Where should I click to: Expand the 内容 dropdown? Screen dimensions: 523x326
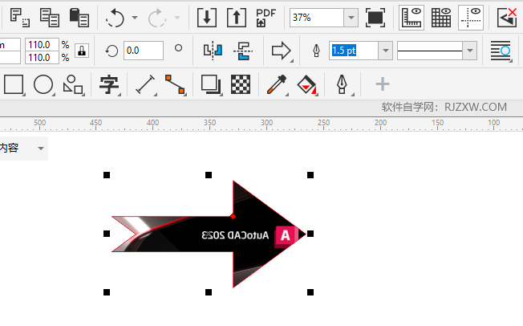pyautogui.click(x=41, y=149)
